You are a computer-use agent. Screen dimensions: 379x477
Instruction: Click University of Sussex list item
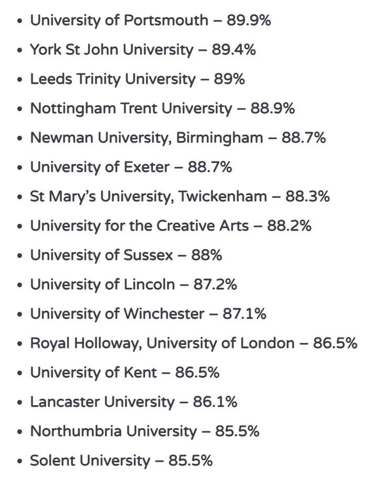[126, 255]
